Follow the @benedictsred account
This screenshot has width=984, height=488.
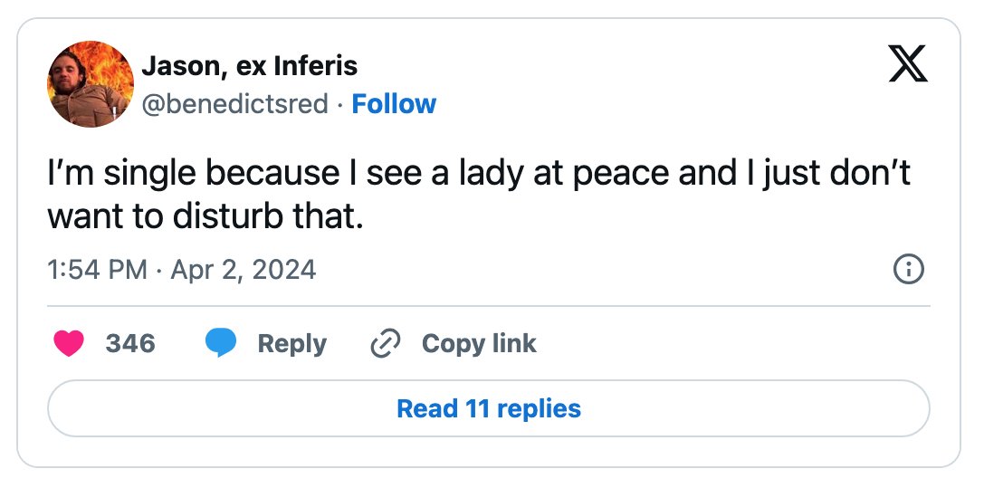(x=394, y=104)
